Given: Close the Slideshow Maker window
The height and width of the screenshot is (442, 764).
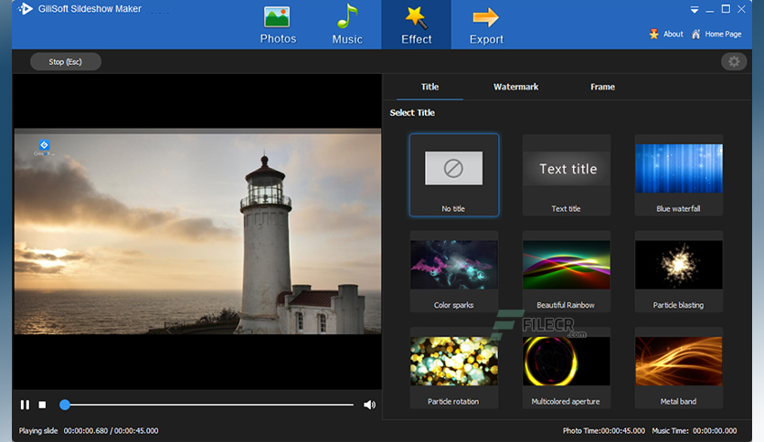Looking at the screenshot, I should point(741,9).
